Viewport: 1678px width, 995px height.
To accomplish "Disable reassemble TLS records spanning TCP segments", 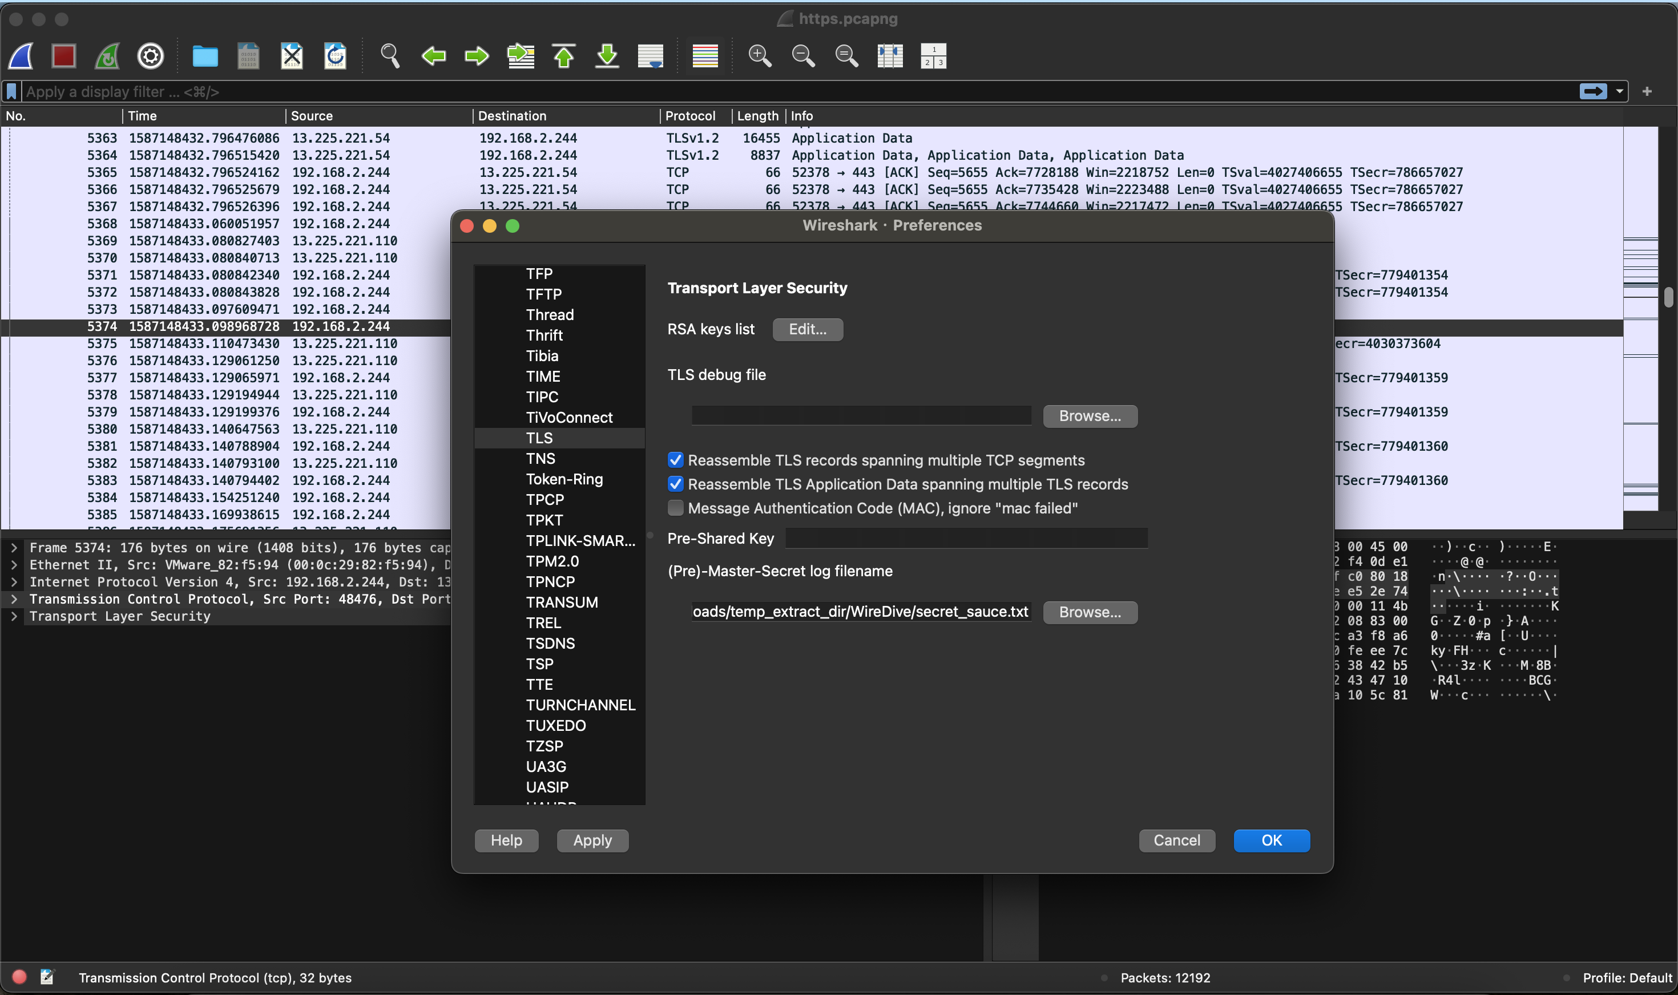I will point(675,460).
